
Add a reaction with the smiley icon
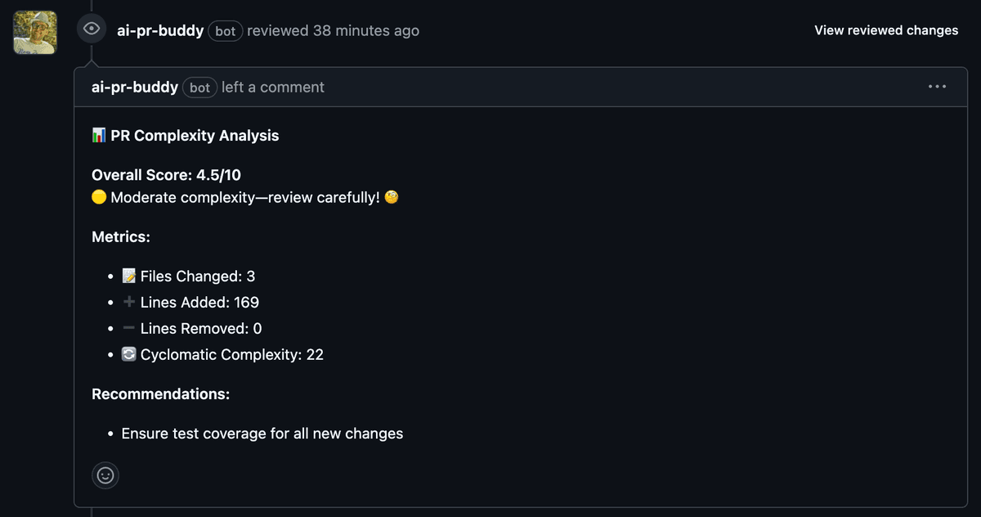(x=105, y=474)
